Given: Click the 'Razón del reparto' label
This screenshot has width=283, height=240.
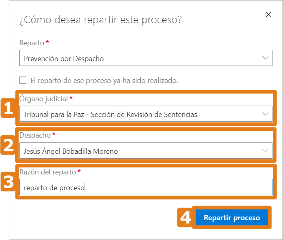Looking at the screenshot, I should (47, 172).
